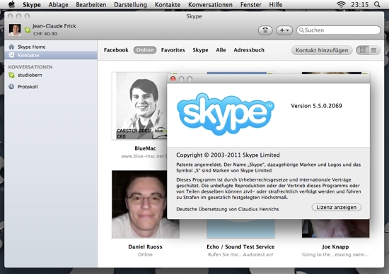
Task: Open the Ablage menu
Action: (58, 5)
